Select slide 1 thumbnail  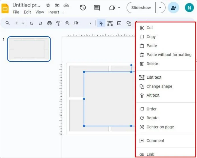(29, 49)
